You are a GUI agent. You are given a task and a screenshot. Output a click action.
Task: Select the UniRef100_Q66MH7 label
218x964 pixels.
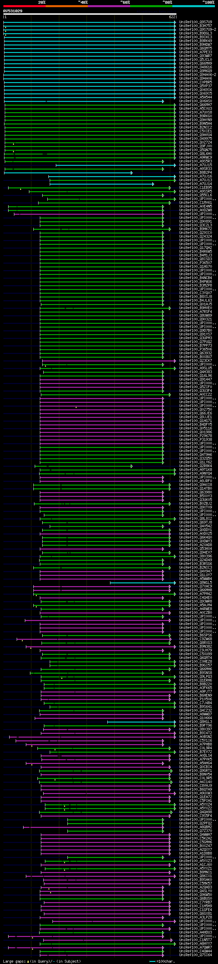[196, 105]
